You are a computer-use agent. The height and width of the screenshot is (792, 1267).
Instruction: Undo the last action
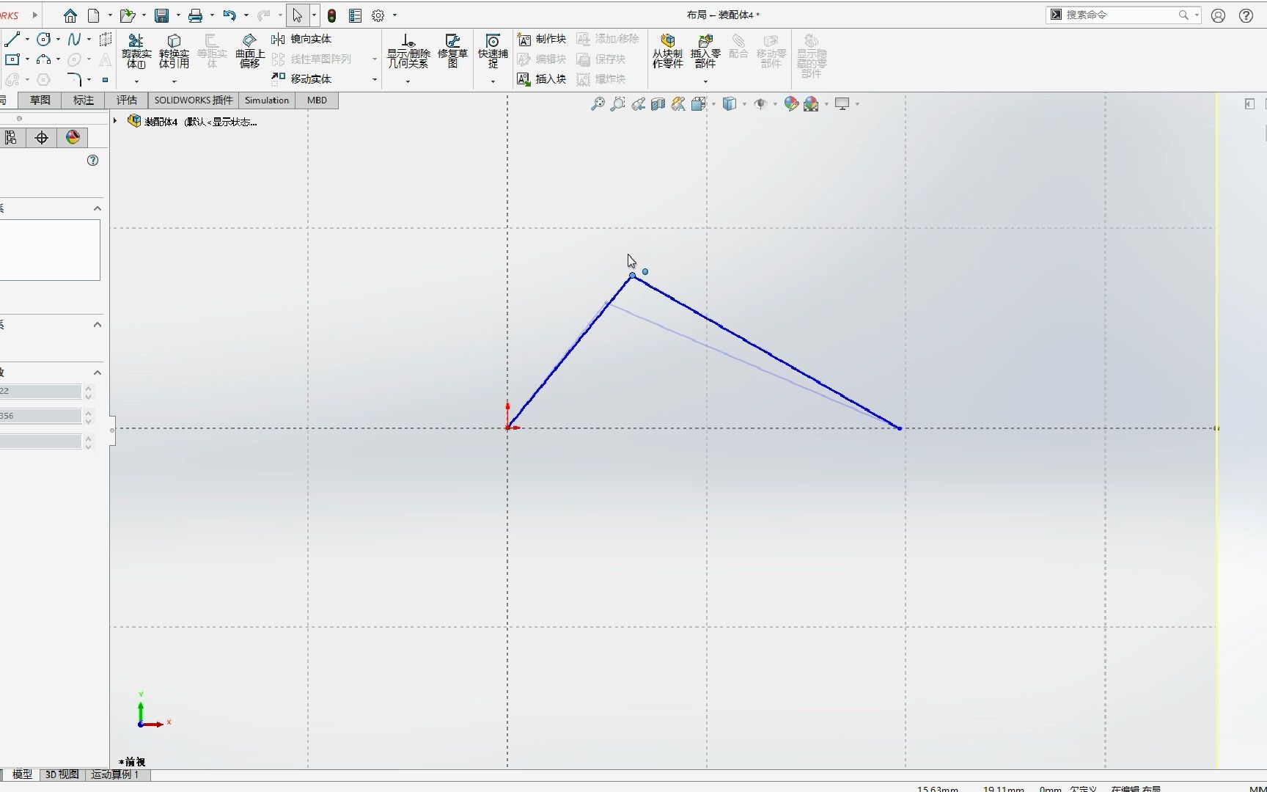229,15
